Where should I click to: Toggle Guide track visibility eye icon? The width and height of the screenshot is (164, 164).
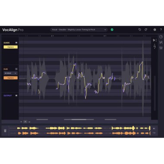[x=16, y=43]
